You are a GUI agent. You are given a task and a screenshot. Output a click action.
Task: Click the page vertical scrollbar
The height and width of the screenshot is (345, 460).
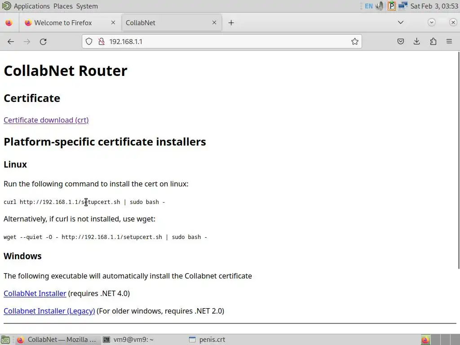point(459,160)
